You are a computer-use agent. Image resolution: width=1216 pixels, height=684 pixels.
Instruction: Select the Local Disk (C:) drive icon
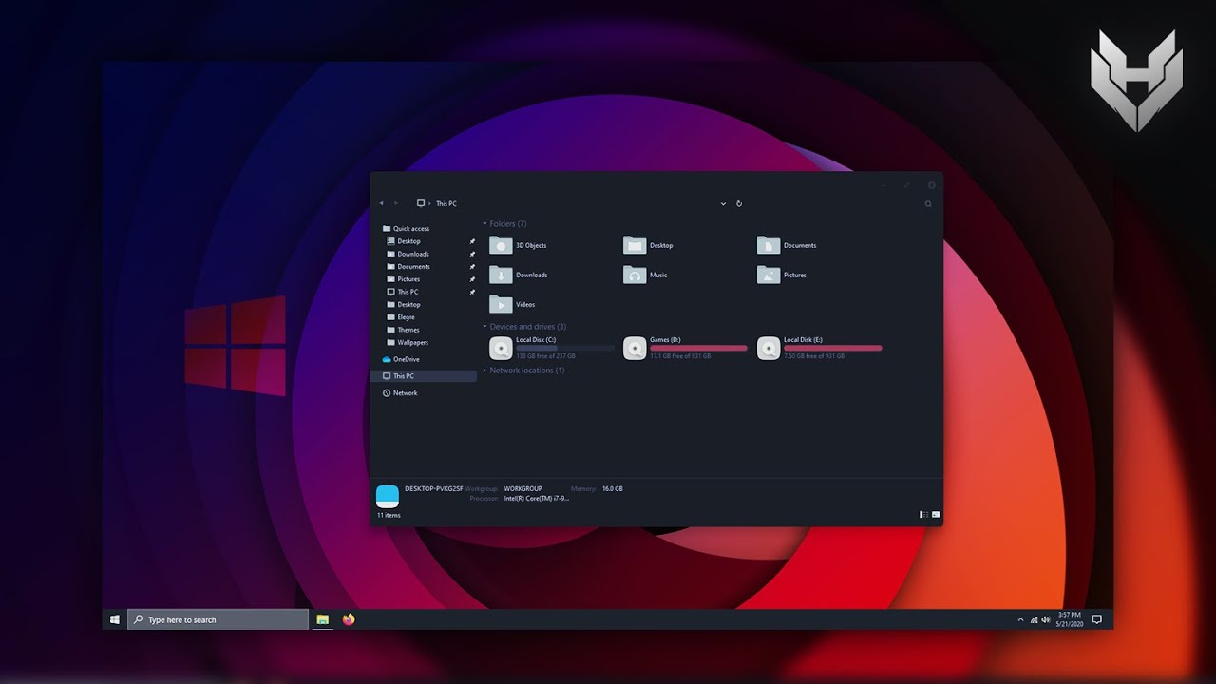tap(501, 348)
